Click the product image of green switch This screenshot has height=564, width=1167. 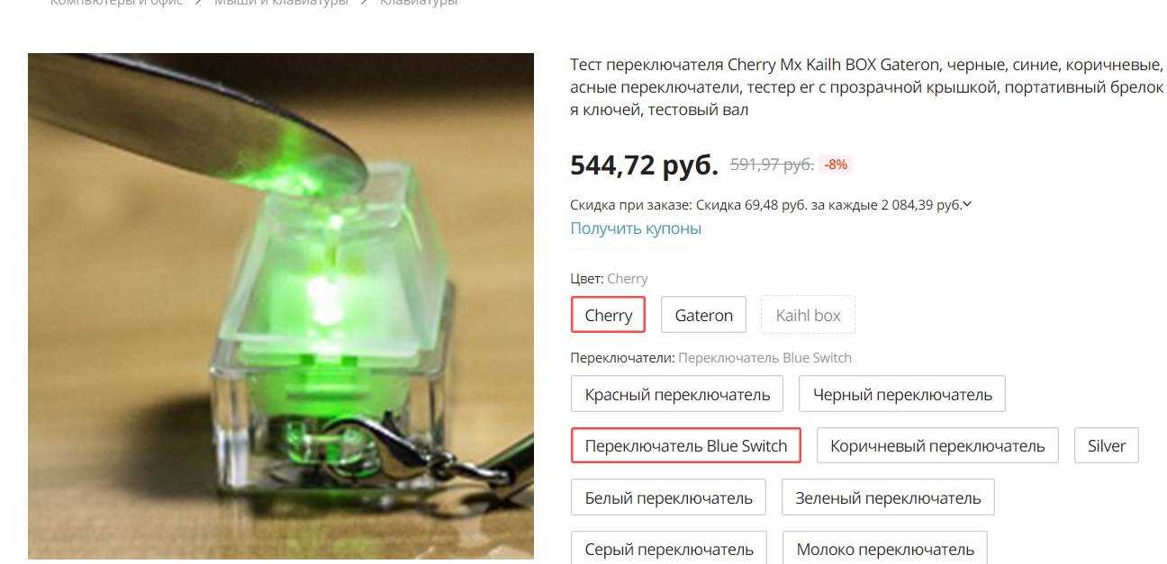[281, 306]
